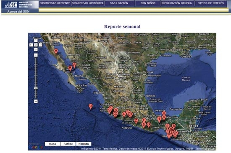231x153 pixels.
Task: Recenter map with the center pan icon
Action: click(x=36, y=45)
